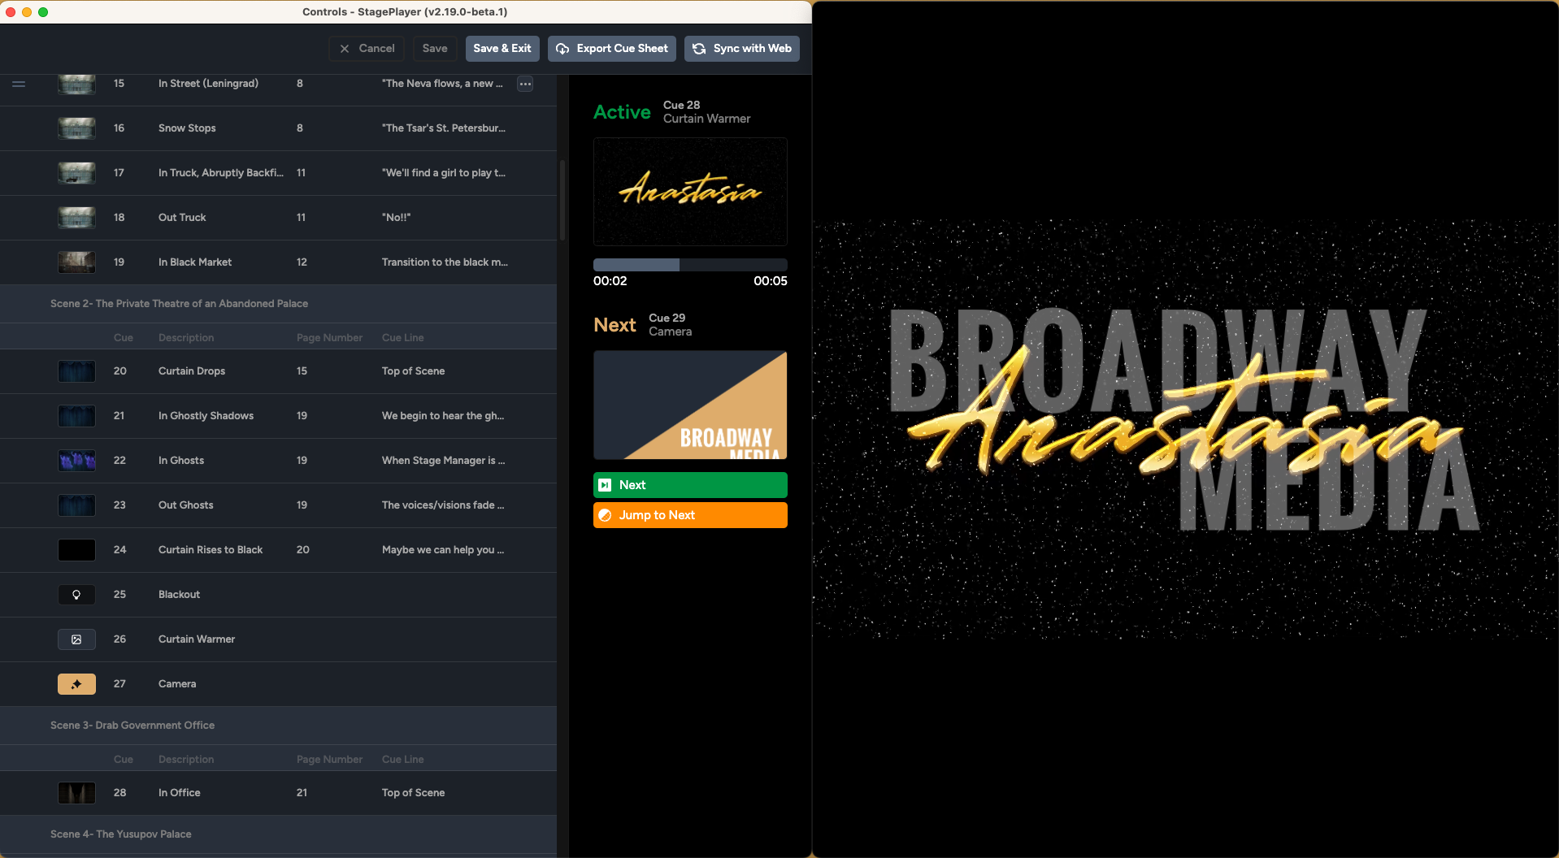This screenshot has height=858, width=1559.
Task: Click description "Curtain Drops"
Action: point(192,371)
